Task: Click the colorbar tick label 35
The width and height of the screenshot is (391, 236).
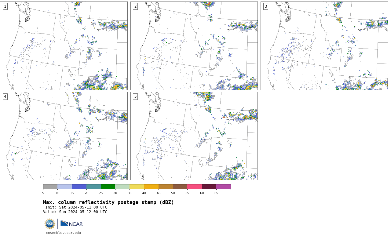Action: point(130,193)
